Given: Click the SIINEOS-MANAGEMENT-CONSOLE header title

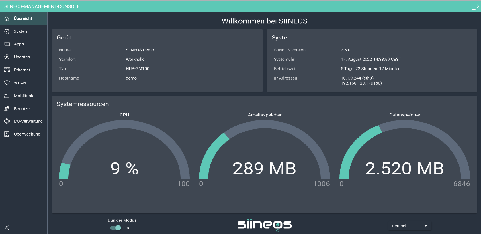Looking at the screenshot, I should click(x=42, y=7).
